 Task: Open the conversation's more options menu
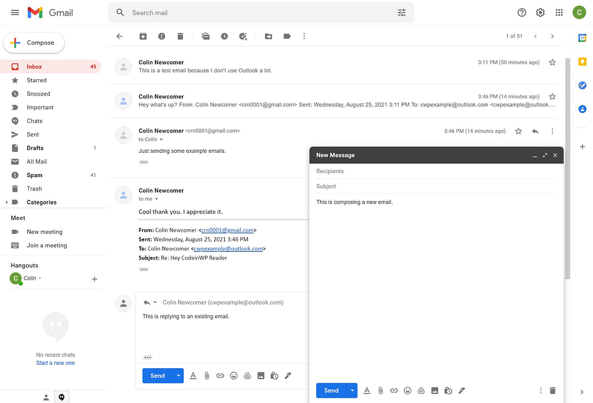[x=304, y=36]
